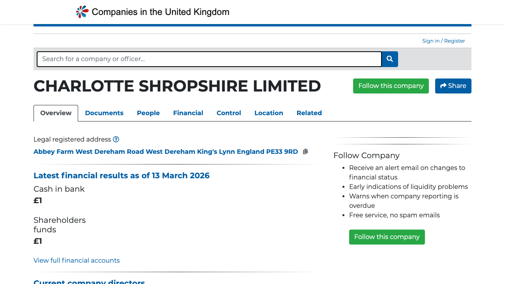
Task: Click Follow this company in the sidebar
Action: point(387,237)
